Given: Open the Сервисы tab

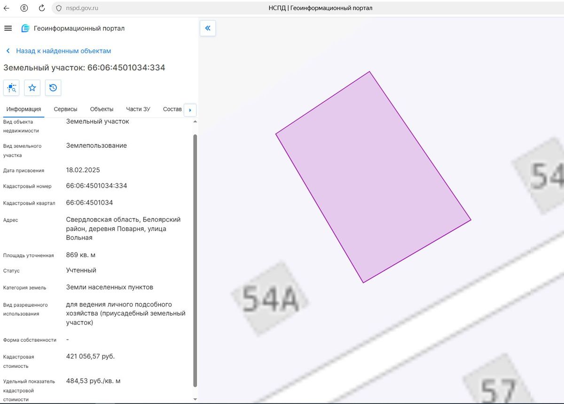Looking at the screenshot, I should pyautogui.click(x=65, y=109).
